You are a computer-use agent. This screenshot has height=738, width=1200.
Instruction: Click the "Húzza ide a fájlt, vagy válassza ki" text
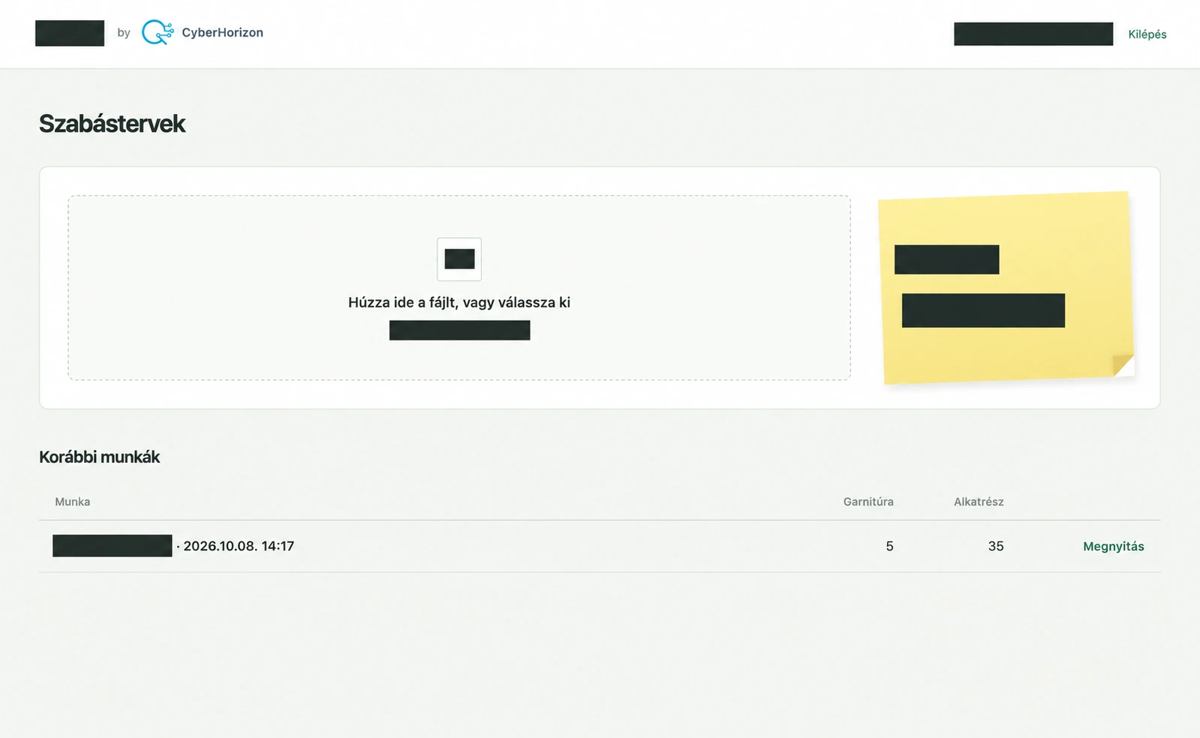(459, 302)
